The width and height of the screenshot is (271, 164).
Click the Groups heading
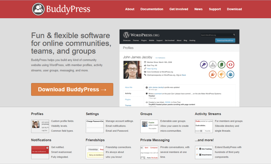146,114
